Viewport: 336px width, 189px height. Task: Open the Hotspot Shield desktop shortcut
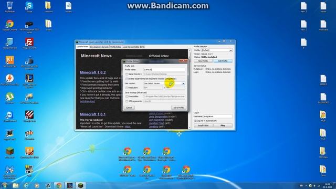click(x=9, y=43)
